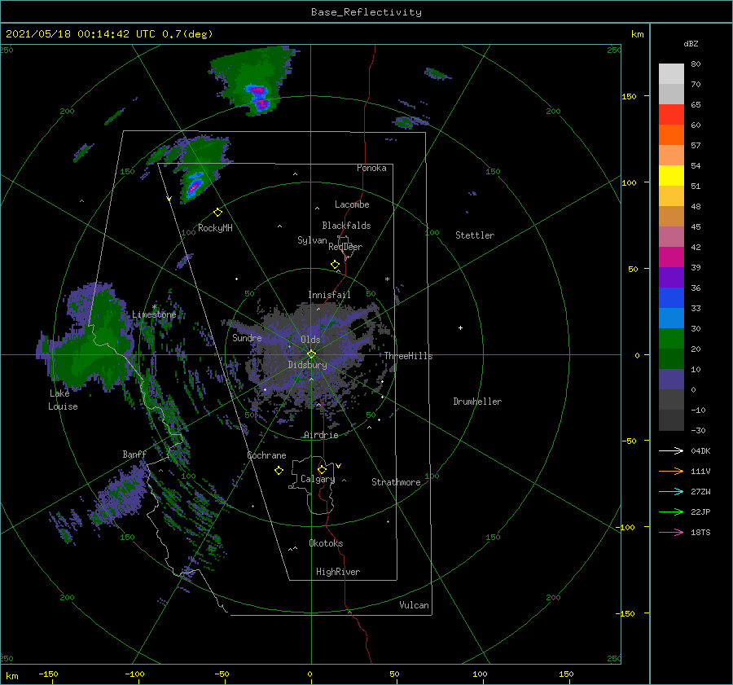Click the green 22JP arrow in legend
The width and height of the screenshot is (733, 685).
(x=671, y=512)
